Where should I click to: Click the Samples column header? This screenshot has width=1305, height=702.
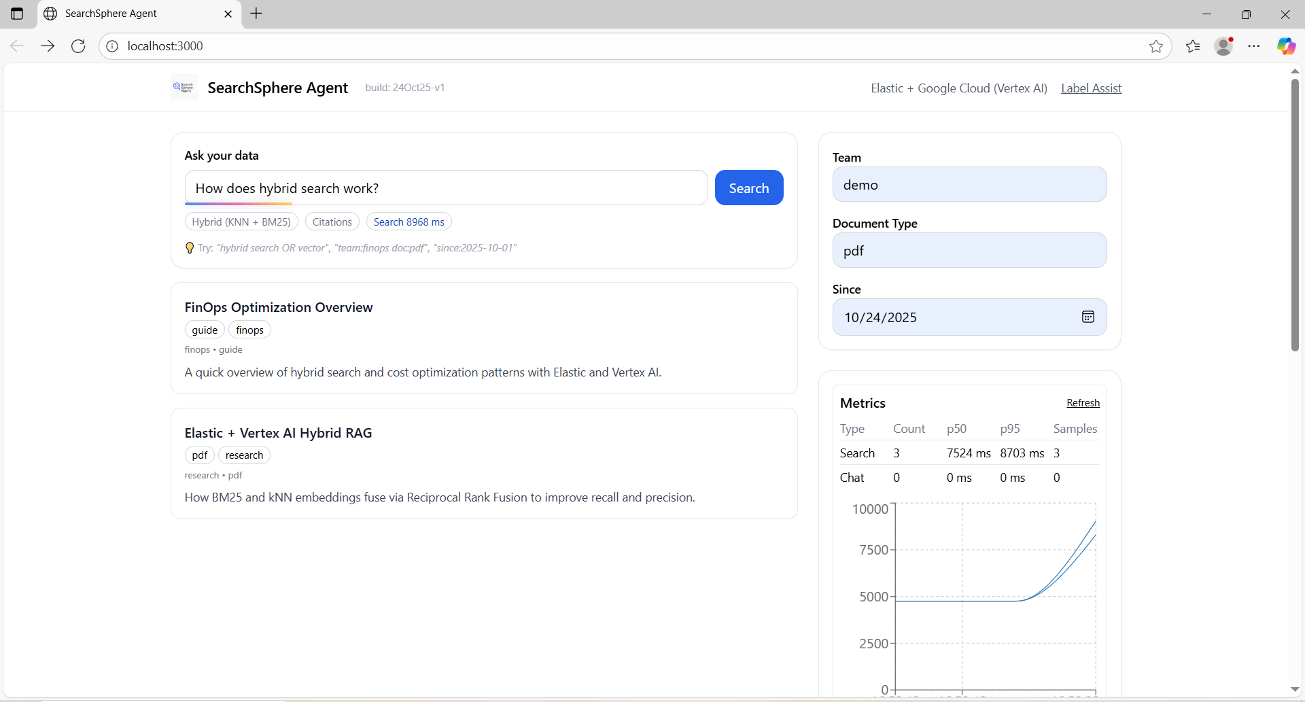tap(1075, 429)
